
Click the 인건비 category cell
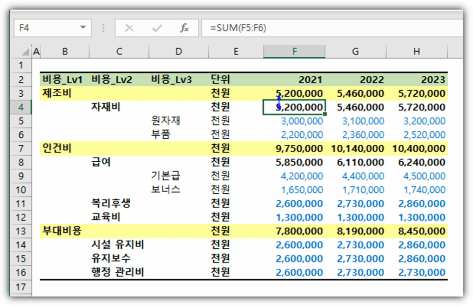pos(65,148)
